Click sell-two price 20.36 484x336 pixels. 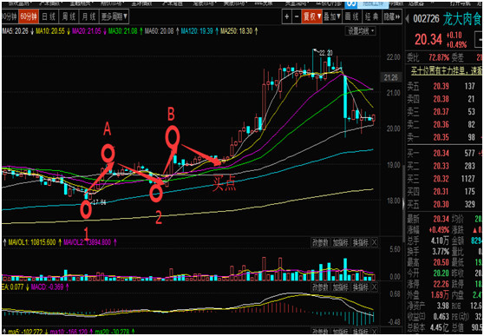441,124
